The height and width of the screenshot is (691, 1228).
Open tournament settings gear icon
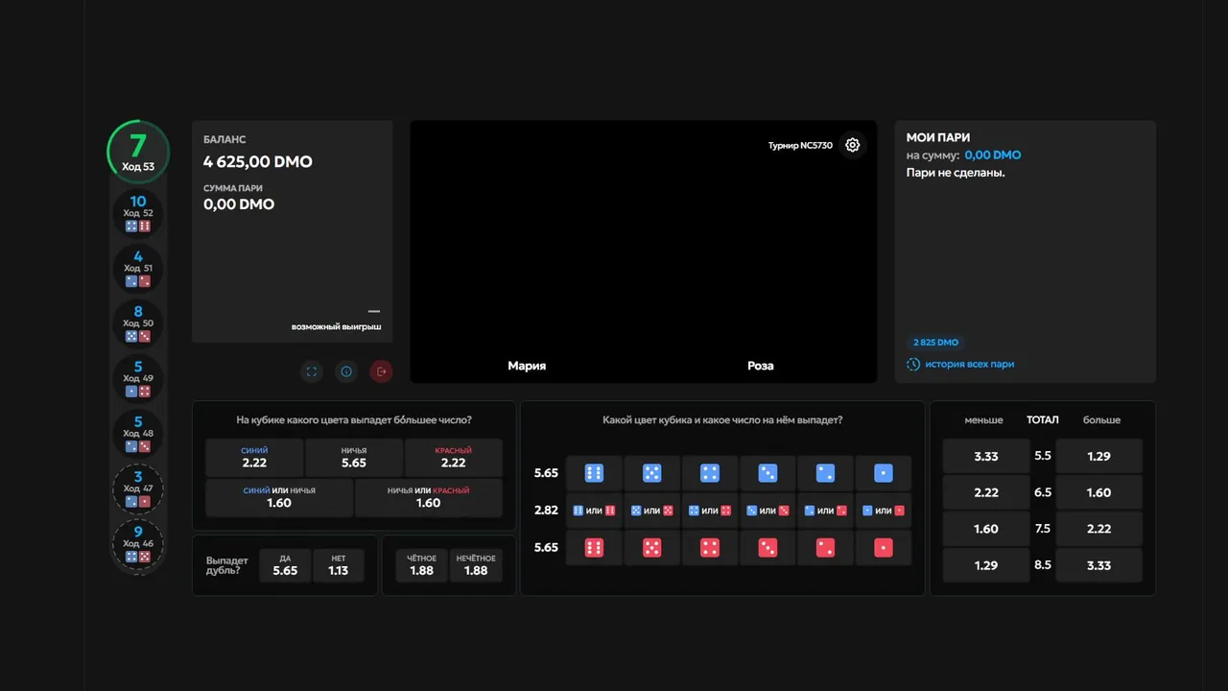[852, 145]
